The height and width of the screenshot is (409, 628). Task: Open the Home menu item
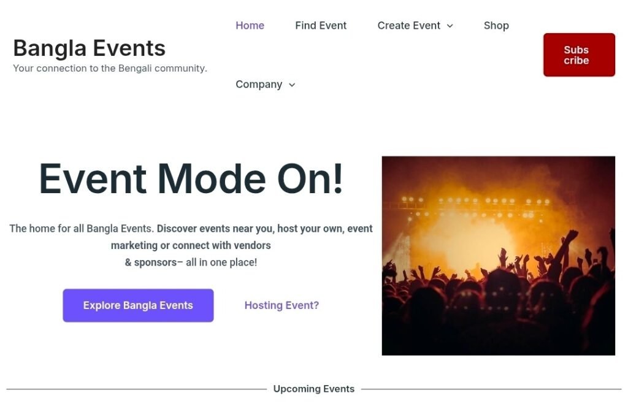[x=250, y=25]
